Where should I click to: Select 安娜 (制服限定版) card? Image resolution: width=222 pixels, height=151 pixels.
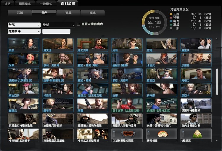pos(58,75)
